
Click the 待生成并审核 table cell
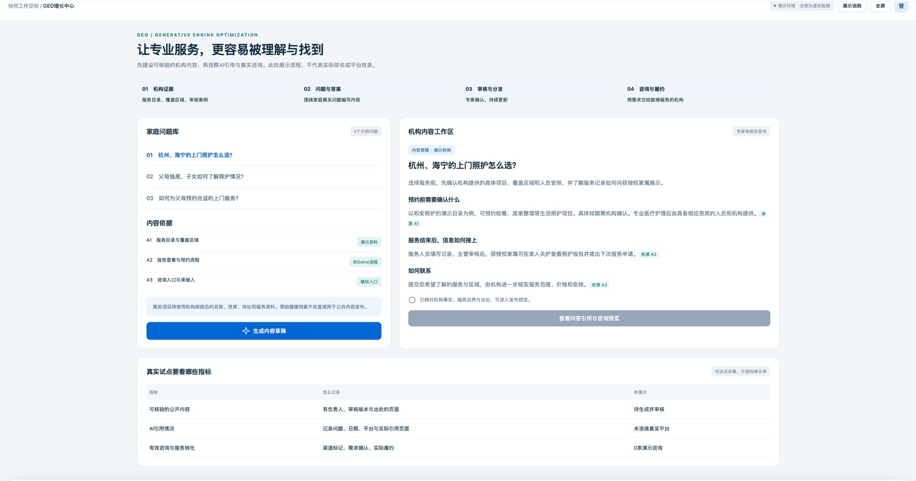(x=701, y=409)
